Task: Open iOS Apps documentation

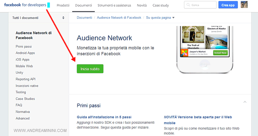Action: coord(22,60)
